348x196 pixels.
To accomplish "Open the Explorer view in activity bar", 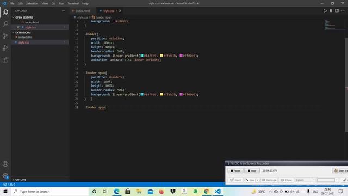I will click(5, 12).
